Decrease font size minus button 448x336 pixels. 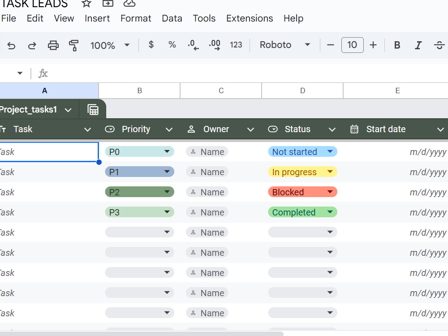coord(331,45)
